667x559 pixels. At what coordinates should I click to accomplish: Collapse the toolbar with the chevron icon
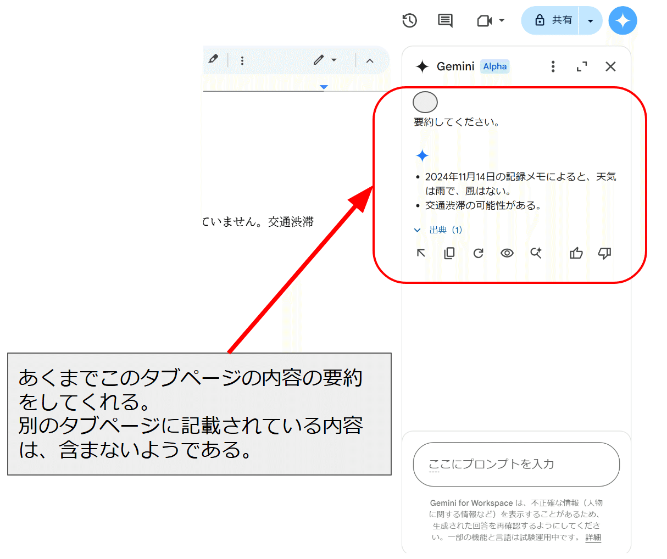point(370,60)
